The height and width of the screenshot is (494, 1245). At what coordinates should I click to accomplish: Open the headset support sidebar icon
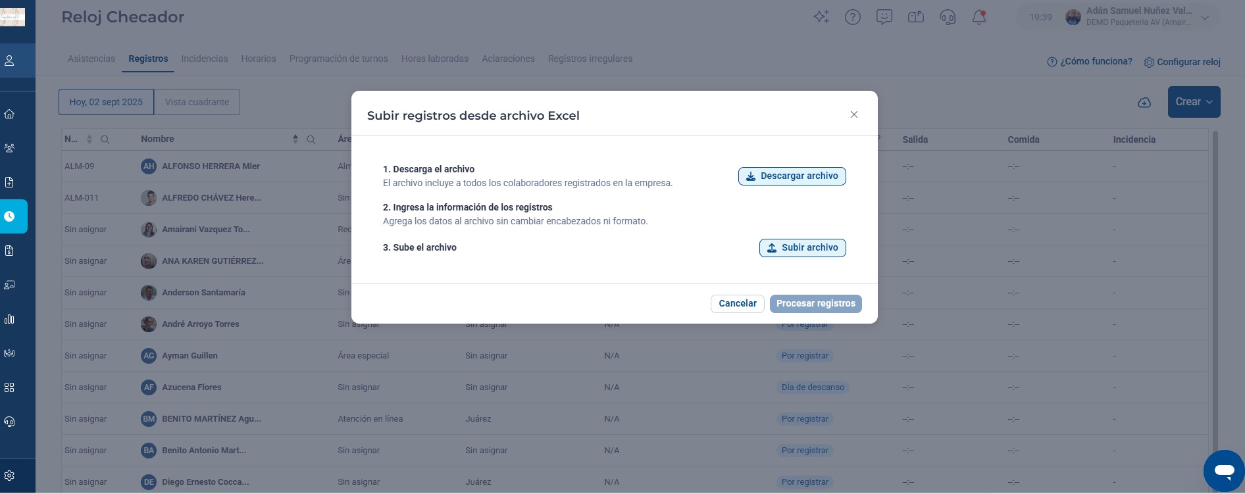point(9,422)
